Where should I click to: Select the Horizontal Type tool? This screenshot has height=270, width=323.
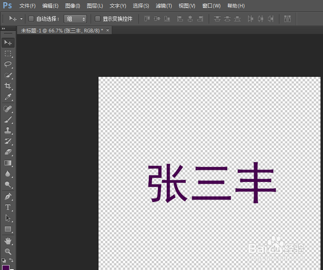[8, 207]
